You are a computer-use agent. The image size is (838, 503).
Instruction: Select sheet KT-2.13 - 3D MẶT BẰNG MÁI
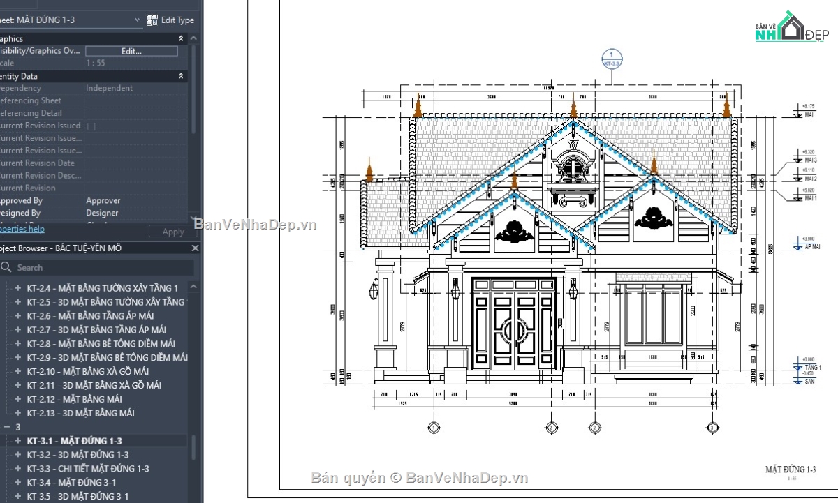pos(81,414)
